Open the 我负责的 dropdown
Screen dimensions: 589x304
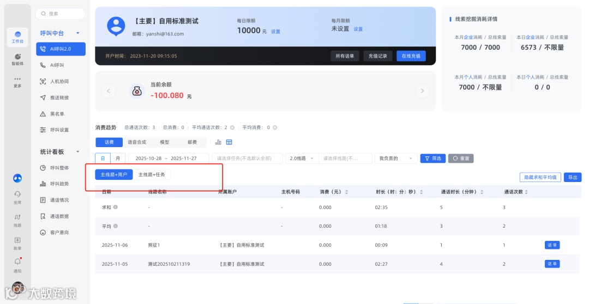tap(396, 159)
